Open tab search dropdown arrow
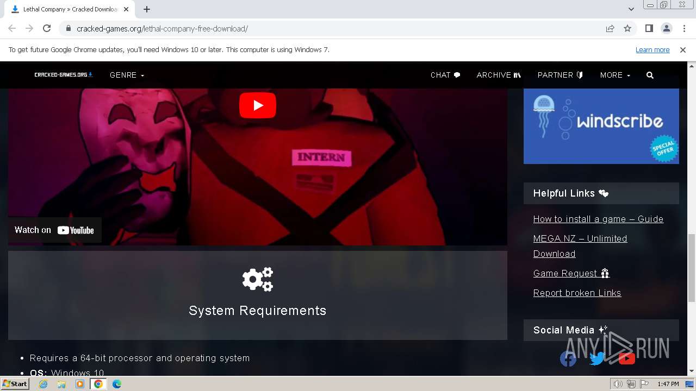The image size is (696, 391). click(x=631, y=9)
